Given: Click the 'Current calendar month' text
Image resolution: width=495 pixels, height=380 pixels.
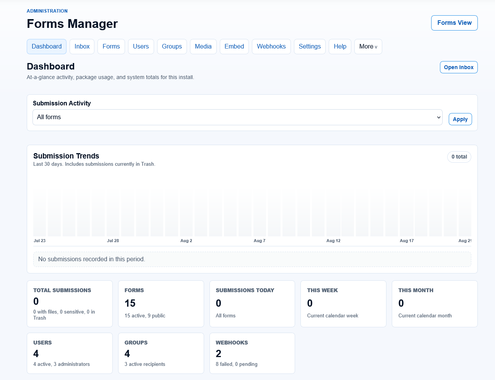Looking at the screenshot, I should point(425,315).
